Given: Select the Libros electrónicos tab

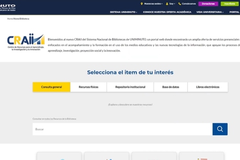Looking at the screenshot, I should 208,87.
